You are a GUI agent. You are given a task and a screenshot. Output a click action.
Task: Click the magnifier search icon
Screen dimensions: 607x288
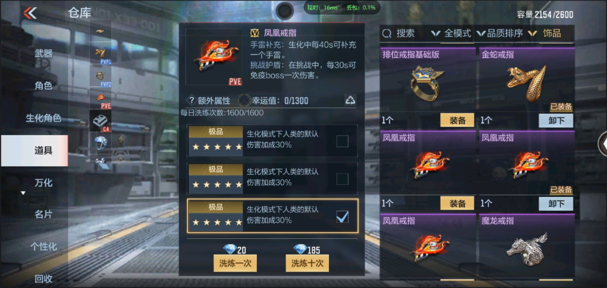click(x=387, y=33)
